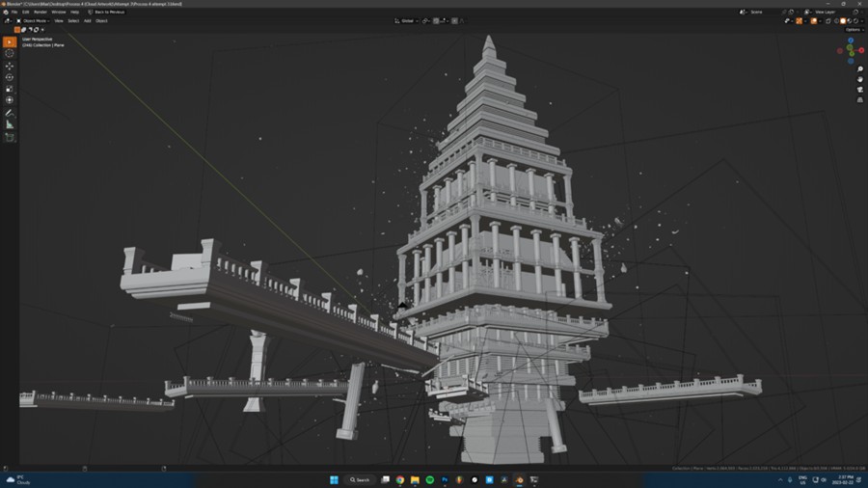The image size is (868, 488).
Task: Select the Select Box tool
Action: click(10, 42)
